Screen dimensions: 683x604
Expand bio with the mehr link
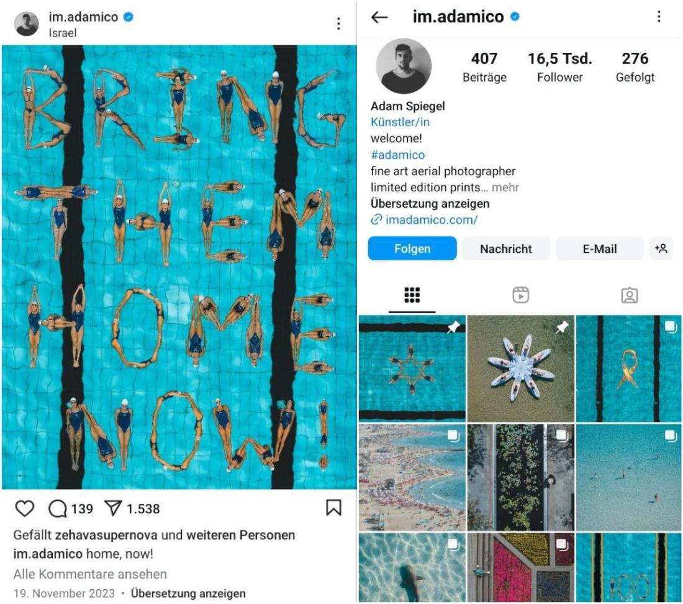pos(505,188)
